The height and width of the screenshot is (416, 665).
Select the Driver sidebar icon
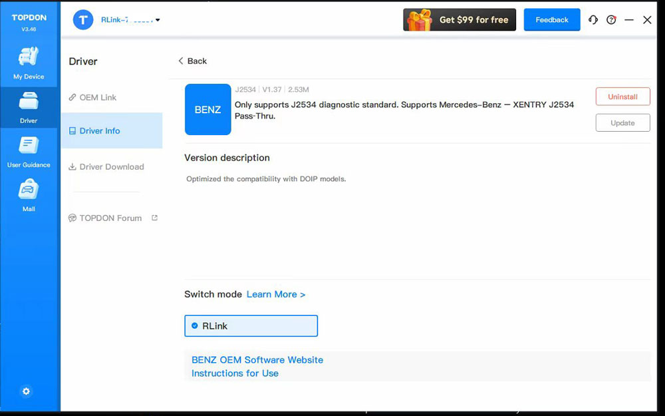click(x=29, y=101)
